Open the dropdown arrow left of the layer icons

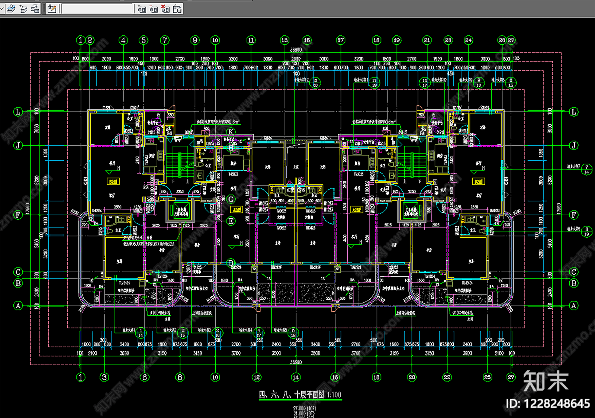click(2, 9)
